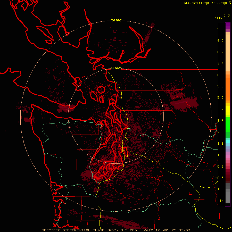Click the 5.0 legend value
Screen dimensions: 232x232
tap(220, 98)
